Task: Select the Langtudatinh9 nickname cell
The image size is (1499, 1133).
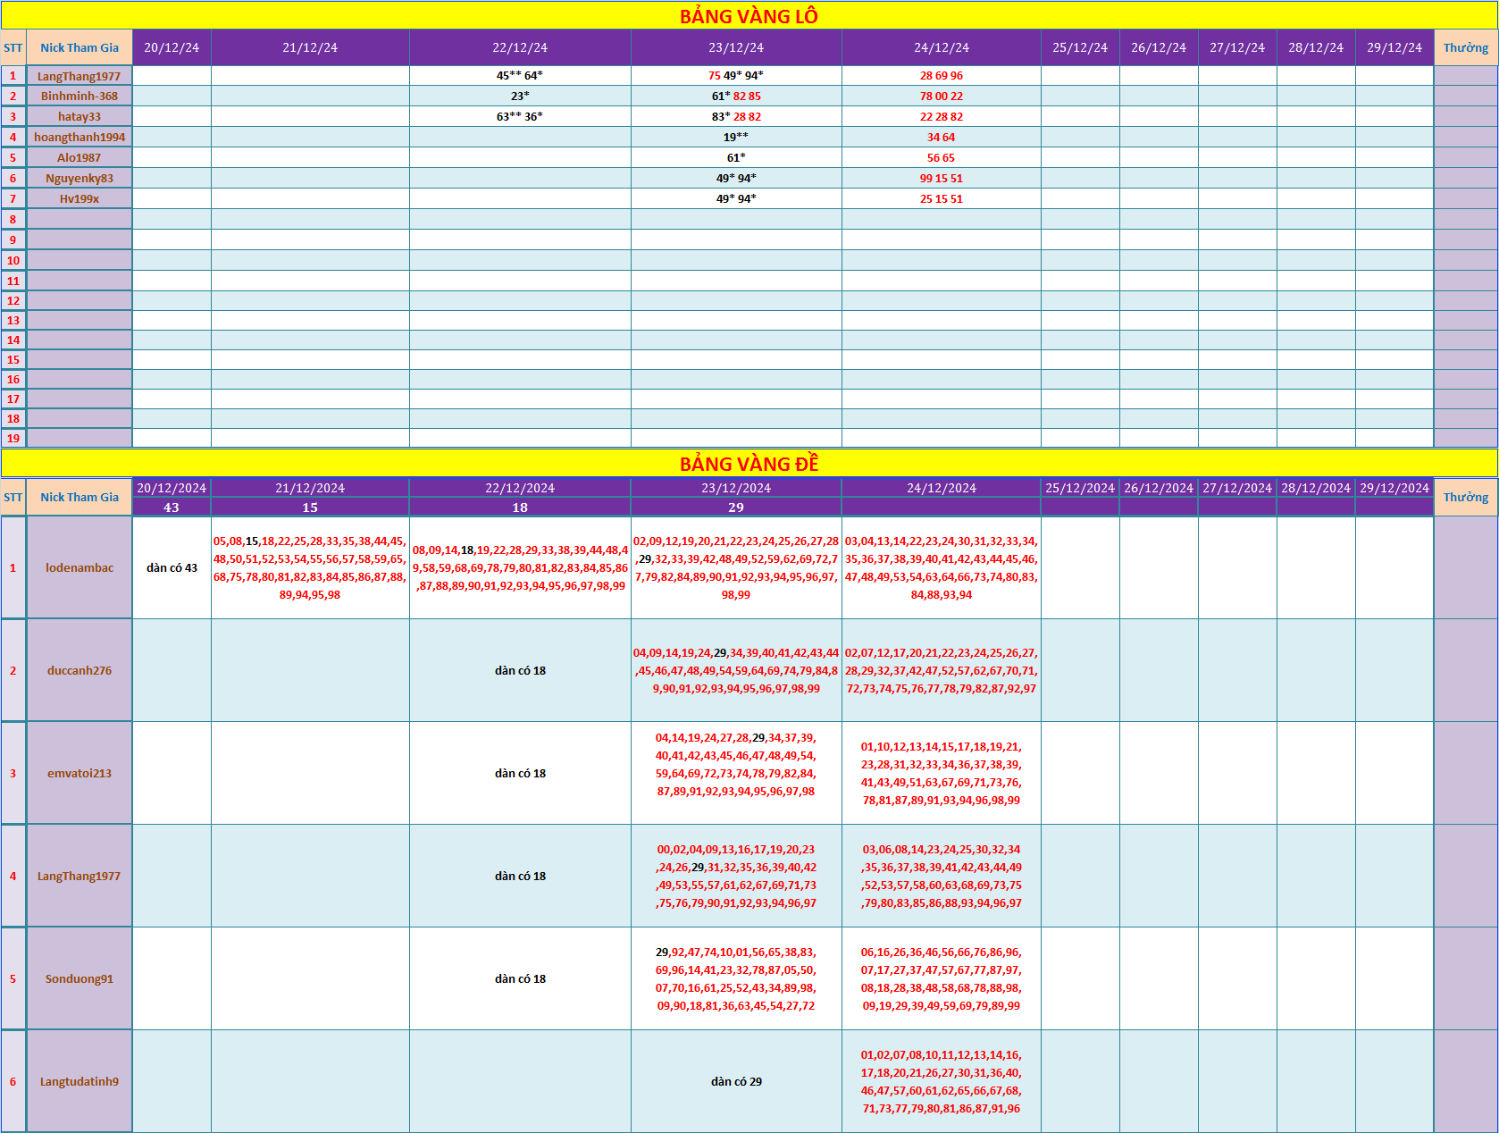Action: point(80,1081)
